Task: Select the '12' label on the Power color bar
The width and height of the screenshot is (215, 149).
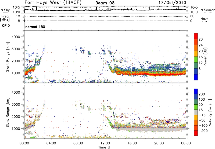Action: click(x=200, y=63)
